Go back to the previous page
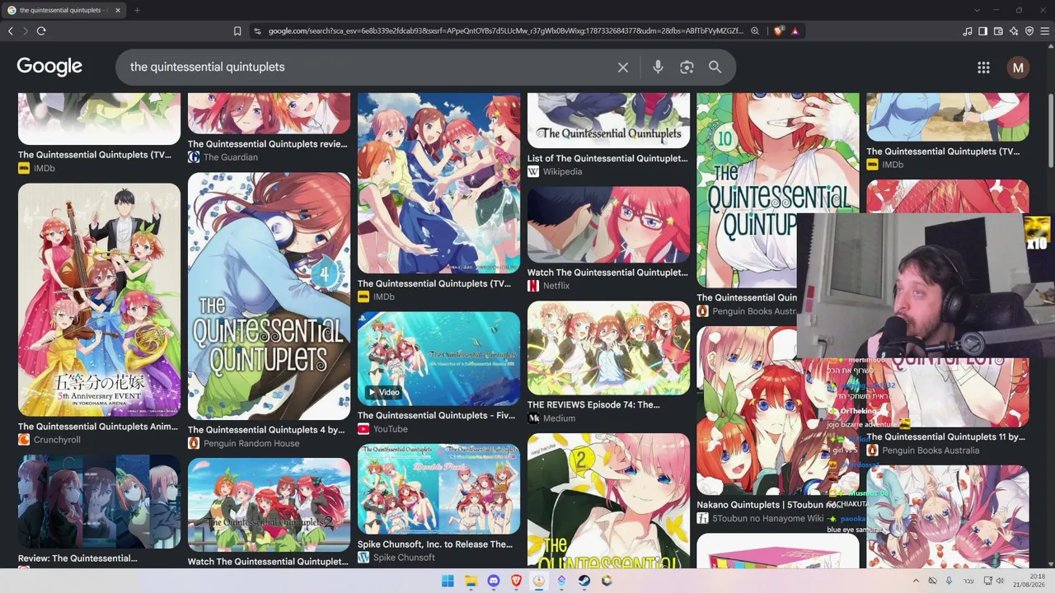This screenshot has width=1055, height=593. [x=11, y=31]
